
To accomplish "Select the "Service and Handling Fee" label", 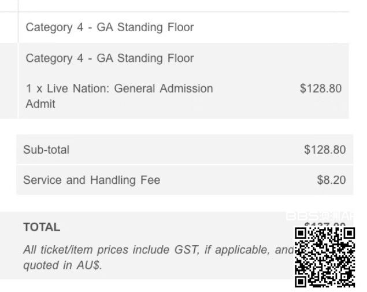I will (x=91, y=180).
